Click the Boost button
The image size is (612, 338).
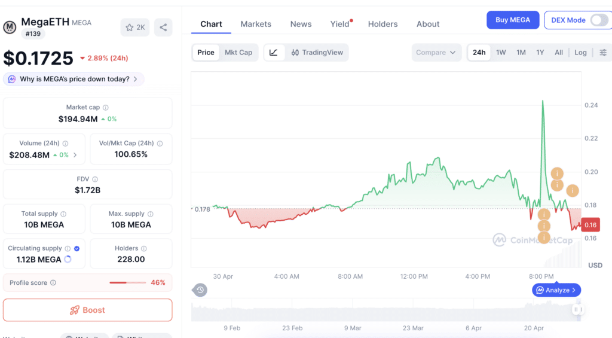(87, 310)
